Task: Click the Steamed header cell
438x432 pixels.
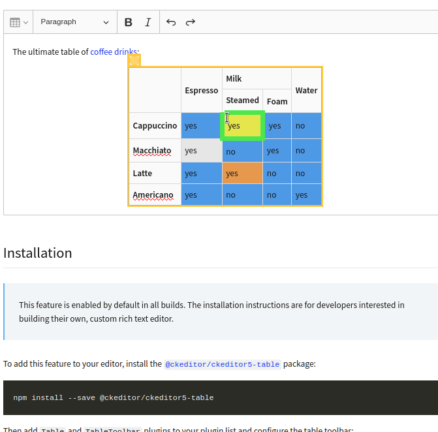Action: (242, 100)
